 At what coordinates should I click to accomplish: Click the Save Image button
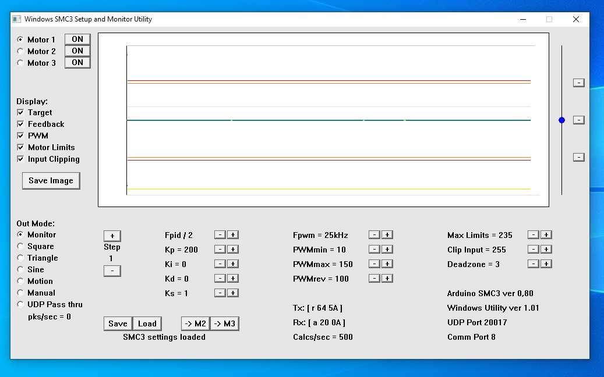[51, 181]
